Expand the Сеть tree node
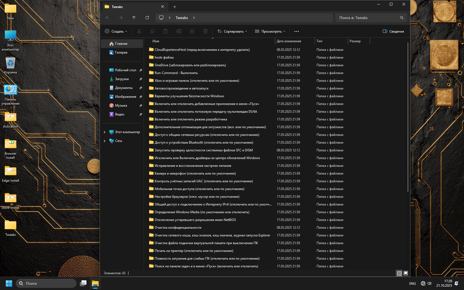This screenshot has height=290, width=464. pos(104,141)
